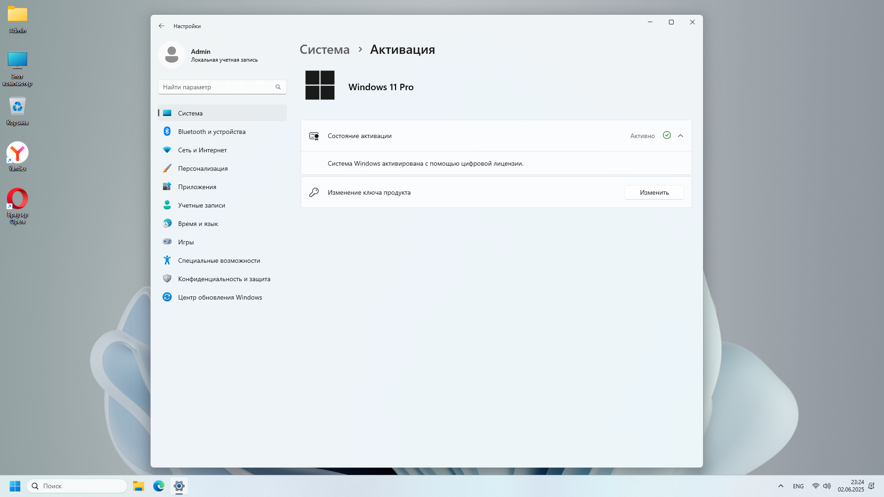The width and height of the screenshot is (884, 497).
Task: Open the Игры gamepad section
Action: pyautogui.click(x=186, y=242)
